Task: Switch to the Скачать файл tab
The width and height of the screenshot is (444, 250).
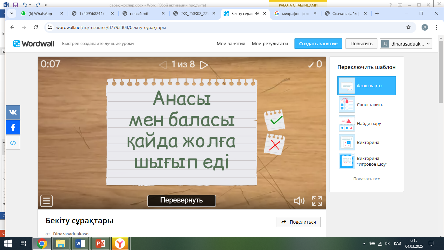Action: tap(346, 13)
